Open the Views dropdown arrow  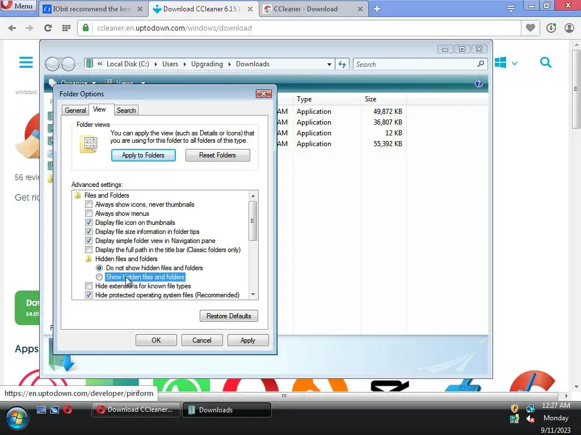tap(143, 83)
